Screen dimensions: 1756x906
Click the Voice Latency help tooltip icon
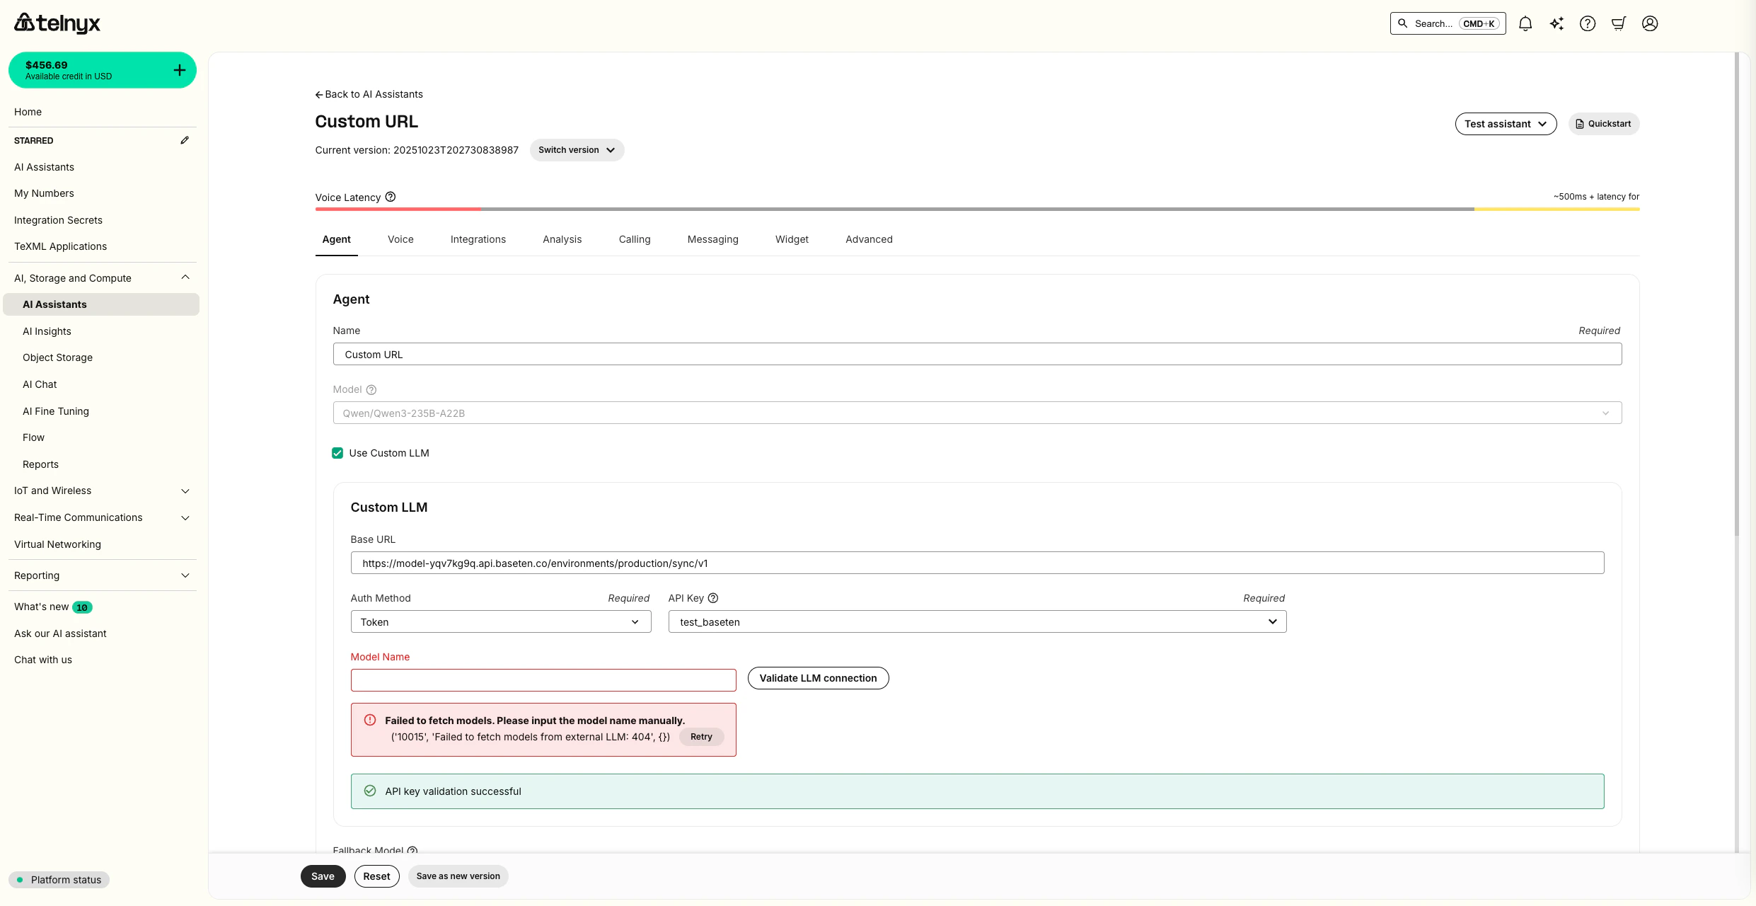[391, 197]
